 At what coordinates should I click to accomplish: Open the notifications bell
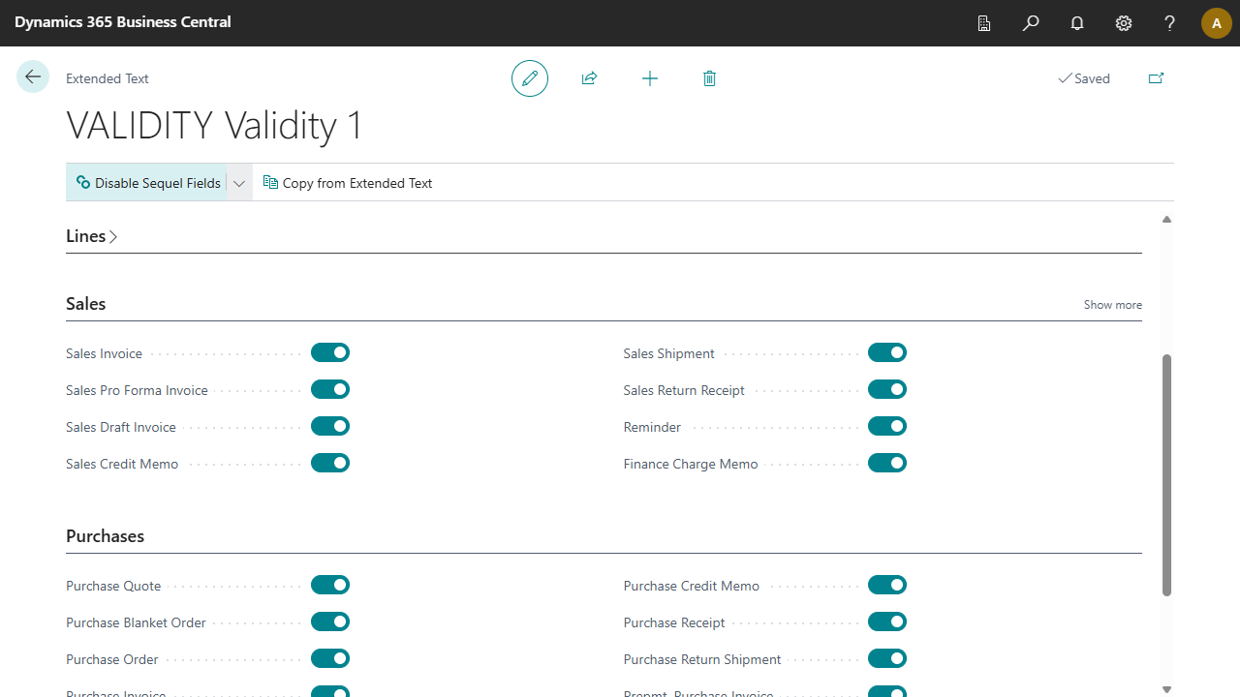click(1077, 23)
